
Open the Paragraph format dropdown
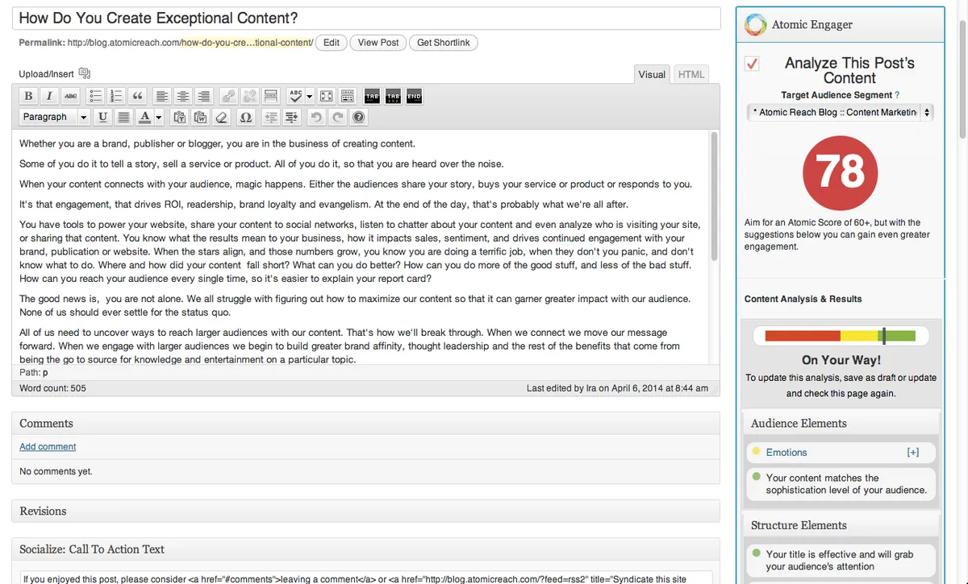tap(54, 117)
